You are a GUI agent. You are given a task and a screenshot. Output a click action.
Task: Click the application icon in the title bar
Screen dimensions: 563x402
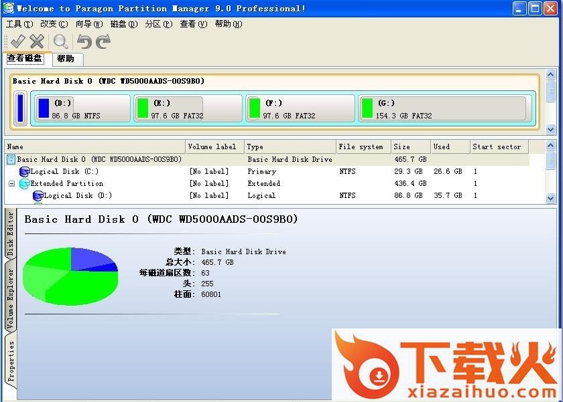click(x=8, y=8)
